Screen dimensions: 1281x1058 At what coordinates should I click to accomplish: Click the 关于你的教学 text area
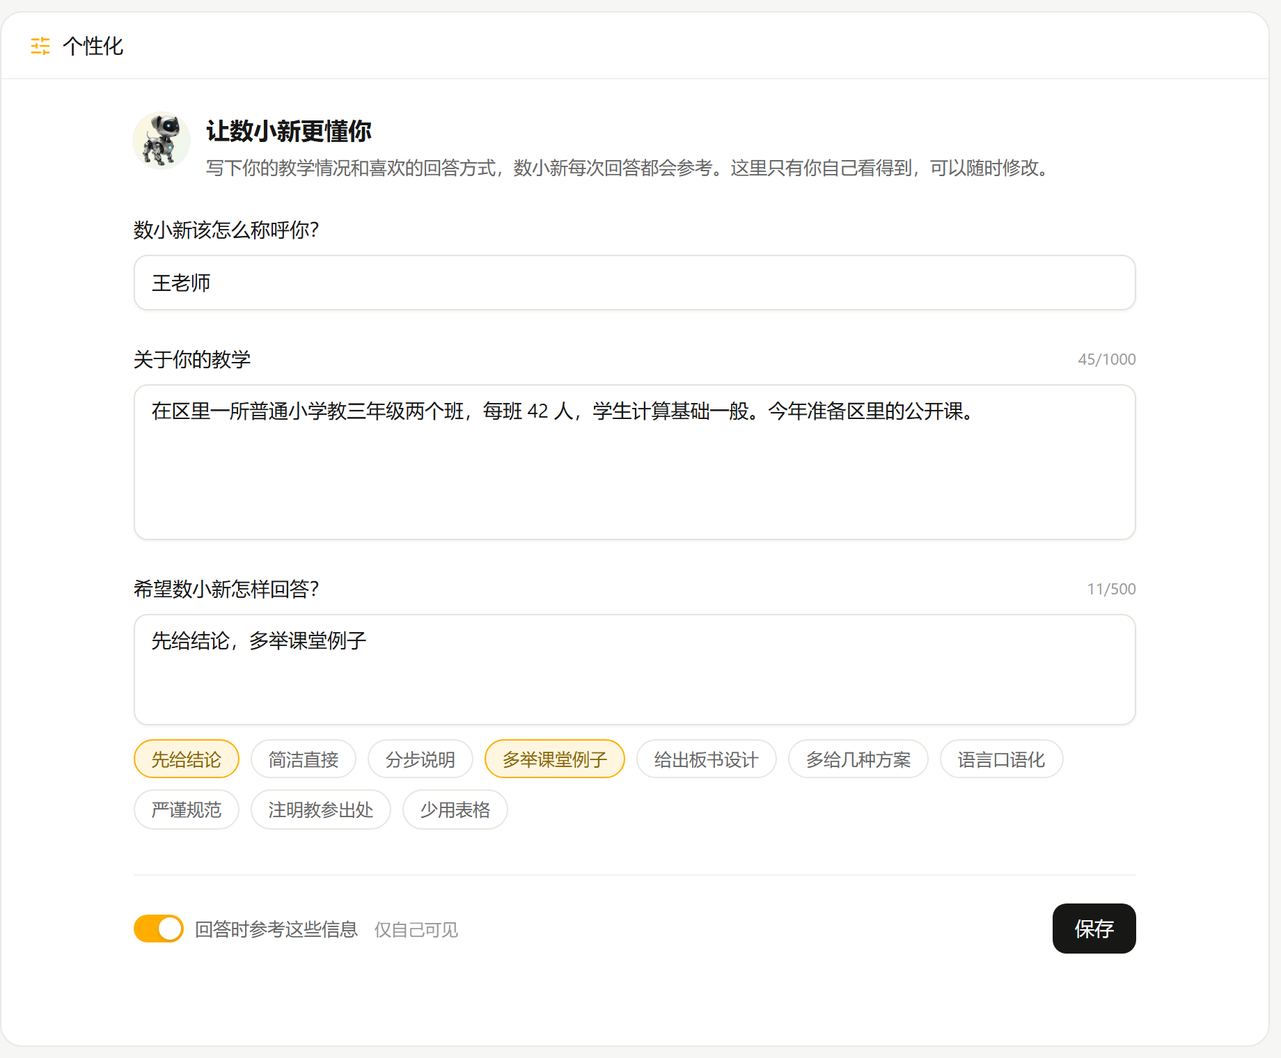(x=634, y=462)
